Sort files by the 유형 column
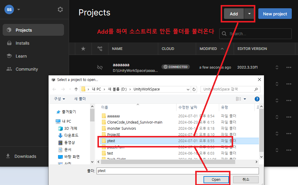This screenshot has height=185, width=298. [225, 108]
